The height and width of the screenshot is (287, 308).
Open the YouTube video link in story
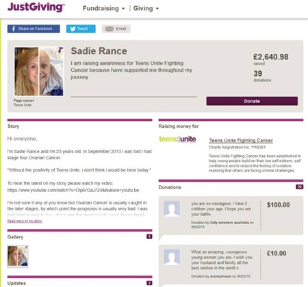tap(73, 190)
